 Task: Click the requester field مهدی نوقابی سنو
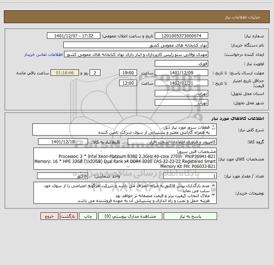pyautogui.click(x=136, y=54)
